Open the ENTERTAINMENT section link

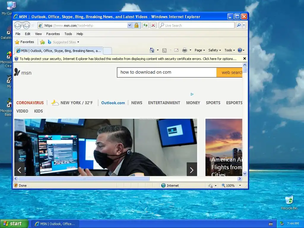point(164,103)
